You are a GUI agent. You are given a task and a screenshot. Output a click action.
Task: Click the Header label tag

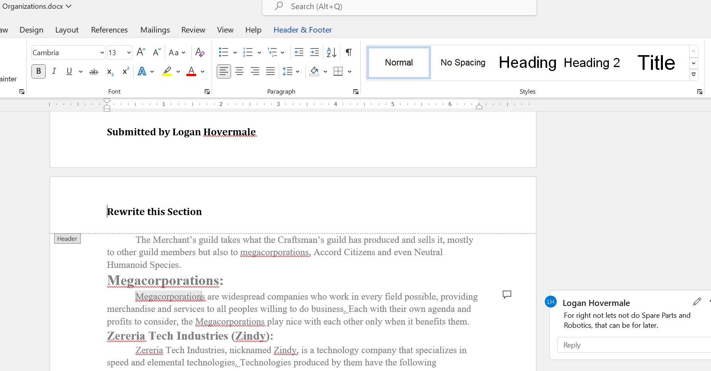click(x=67, y=238)
